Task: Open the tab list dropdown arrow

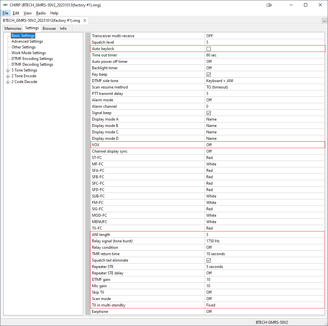Action: [x=324, y=21]
